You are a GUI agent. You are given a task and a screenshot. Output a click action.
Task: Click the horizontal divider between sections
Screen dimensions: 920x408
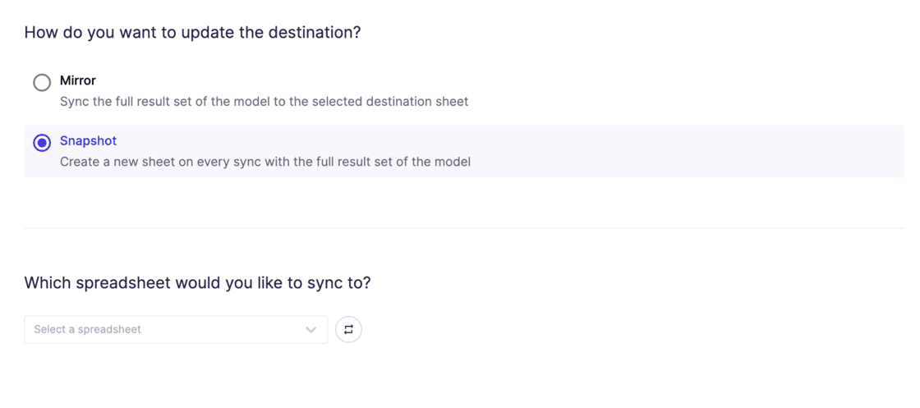463,228
